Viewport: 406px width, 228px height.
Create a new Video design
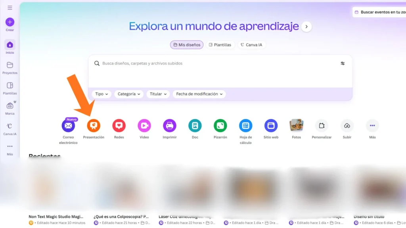click(x=144, y=125)
